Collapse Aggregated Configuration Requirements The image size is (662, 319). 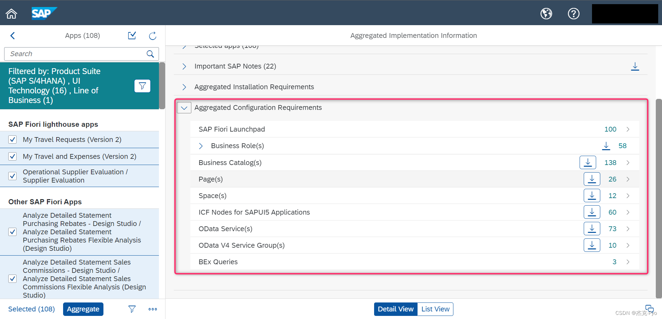pyautogui.click(x=184, y=107)
